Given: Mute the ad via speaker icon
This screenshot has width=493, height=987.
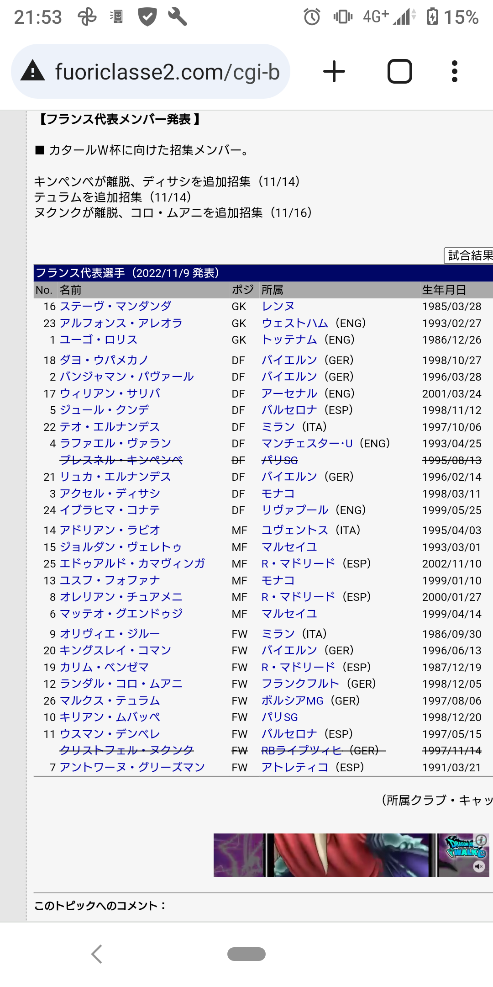Looking at the screenshot, I should pyautogui.click(x=479, y=866).
